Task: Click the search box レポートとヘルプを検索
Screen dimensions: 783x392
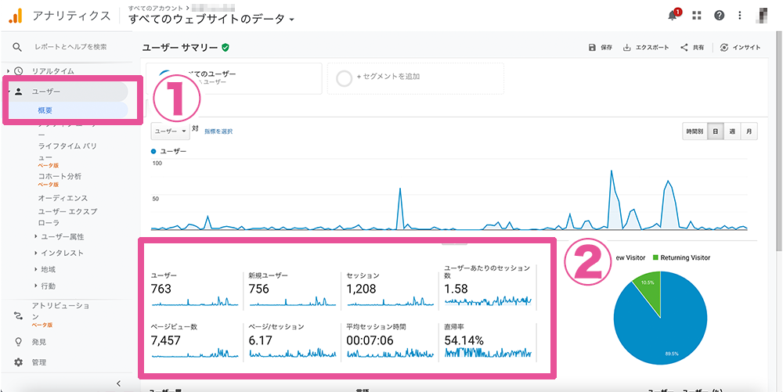Action: click(70, 47)
